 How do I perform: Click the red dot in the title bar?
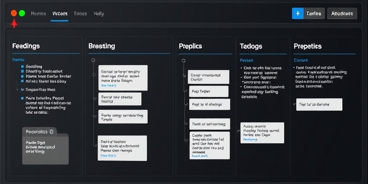pos(14,13)
